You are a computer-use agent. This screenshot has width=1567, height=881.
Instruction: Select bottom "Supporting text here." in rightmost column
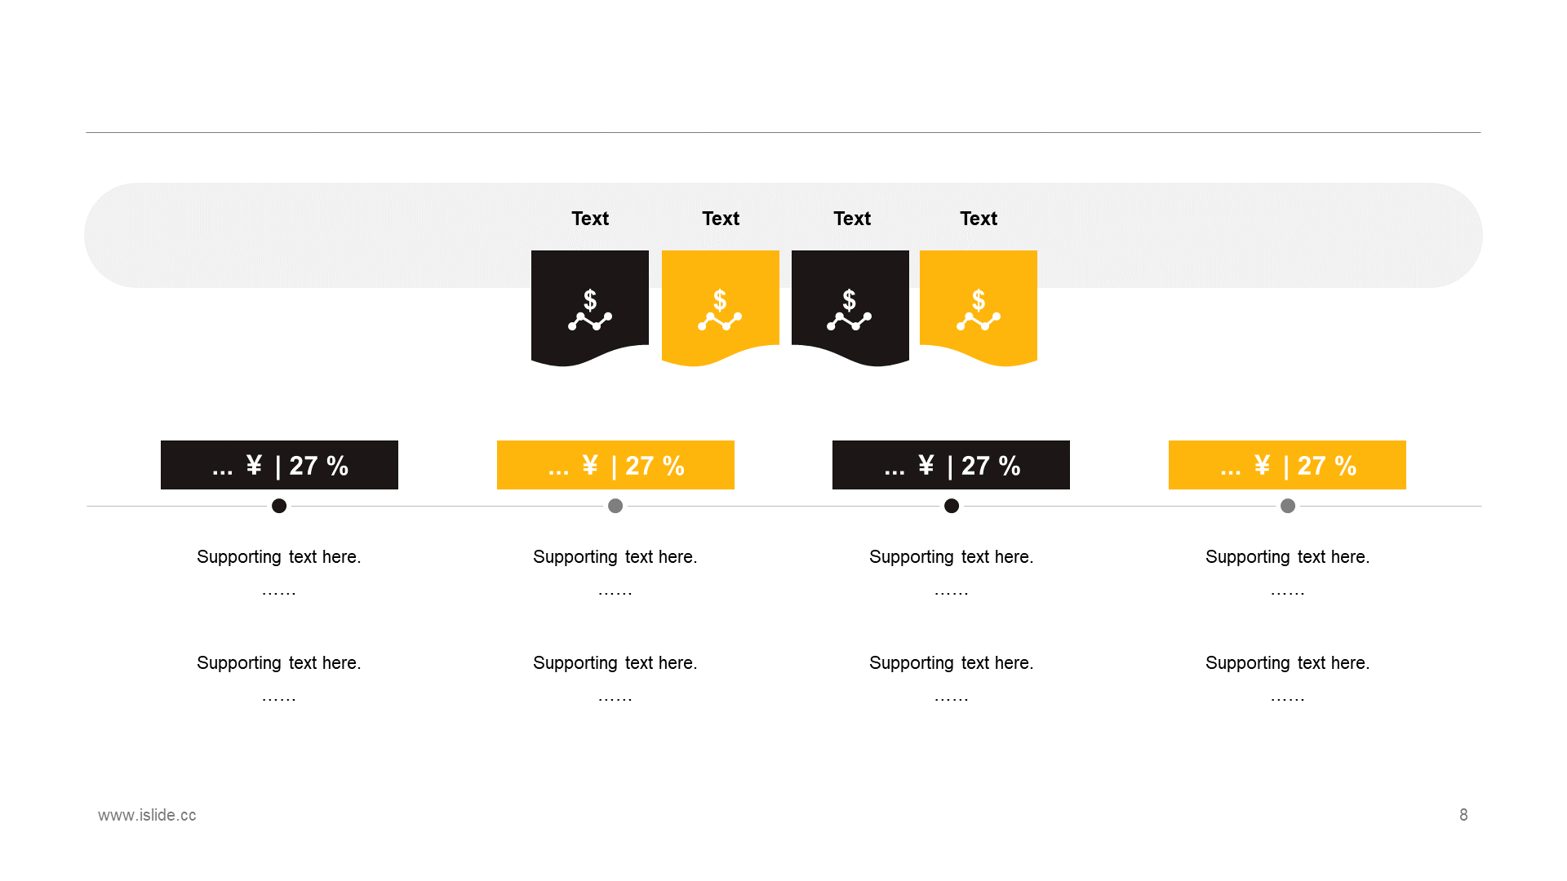point(1287,663)
